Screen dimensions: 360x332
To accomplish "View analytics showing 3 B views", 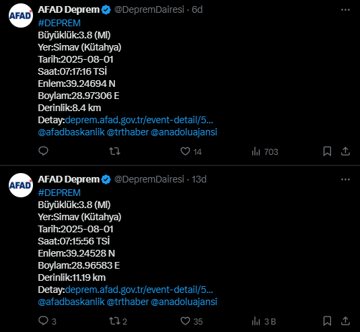I will [264, 321].
